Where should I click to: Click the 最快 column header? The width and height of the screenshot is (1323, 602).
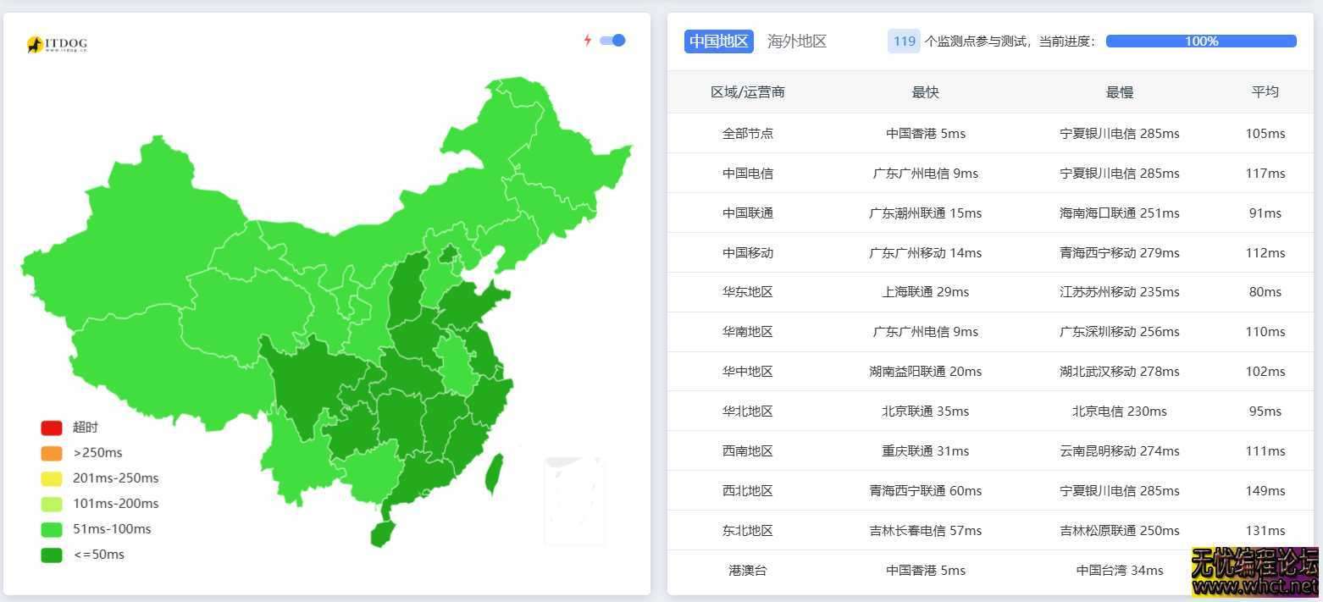coord(925,92)
